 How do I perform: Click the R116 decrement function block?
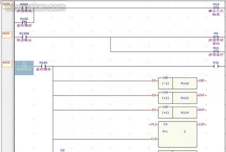coord(177,83)
